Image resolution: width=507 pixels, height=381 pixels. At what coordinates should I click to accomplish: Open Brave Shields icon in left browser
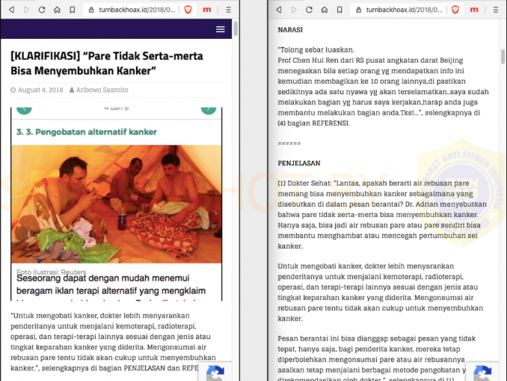coord(188,10)
